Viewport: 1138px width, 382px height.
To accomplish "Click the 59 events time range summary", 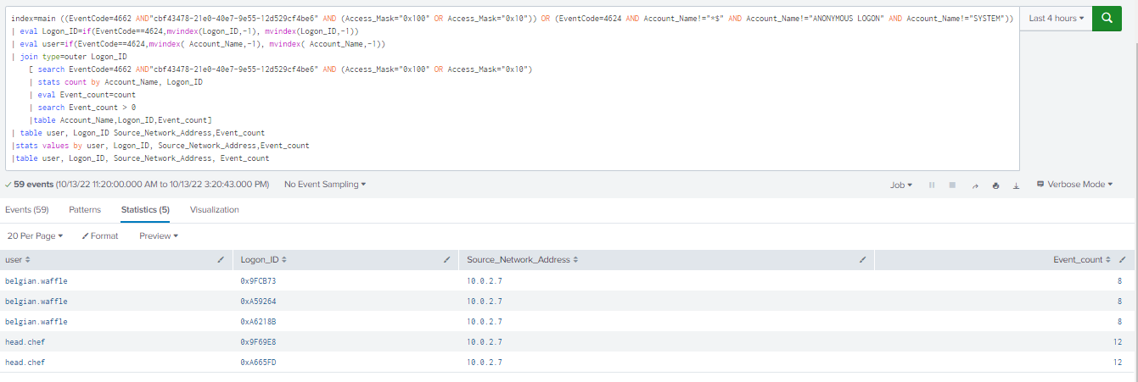I will (136, 184).
